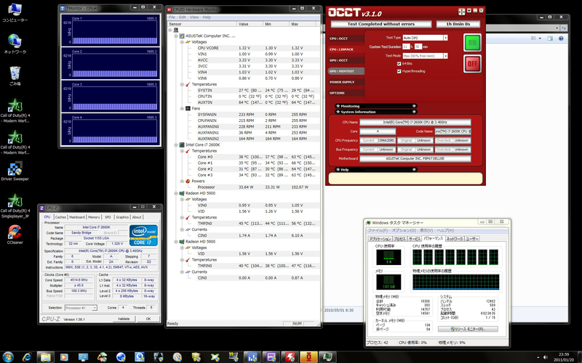
Task: Switch to the SPD tab in CPU-Z
Action: coord(108,217)
